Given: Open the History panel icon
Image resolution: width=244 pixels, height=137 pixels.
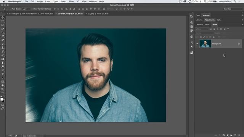Looking at the screenshot, I should click(191, 17).
